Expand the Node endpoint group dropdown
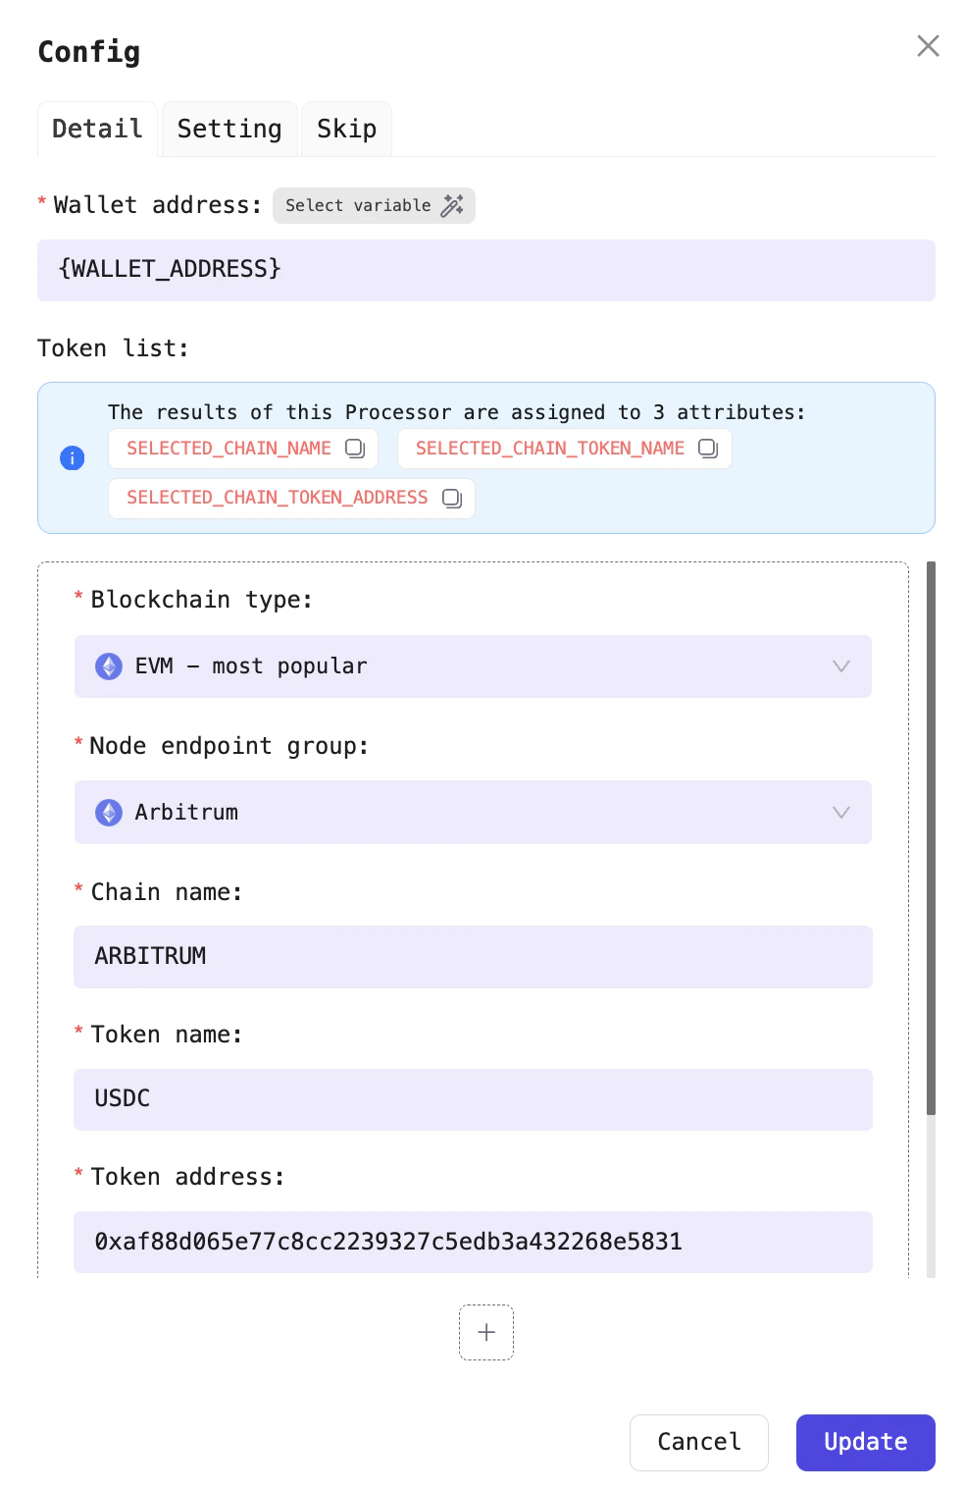Screen dimensions: 965x1490 (840, 812)
